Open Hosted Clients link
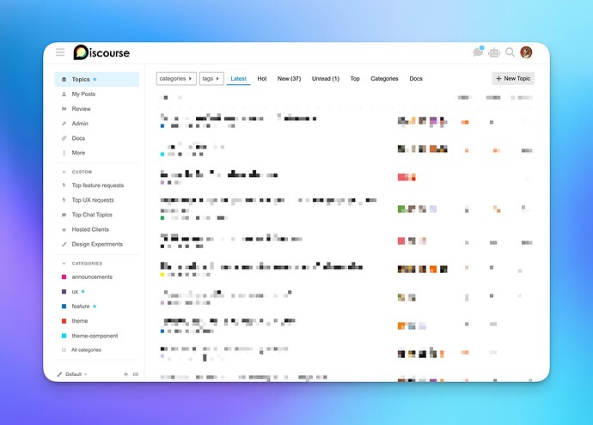 coord(90,230)
